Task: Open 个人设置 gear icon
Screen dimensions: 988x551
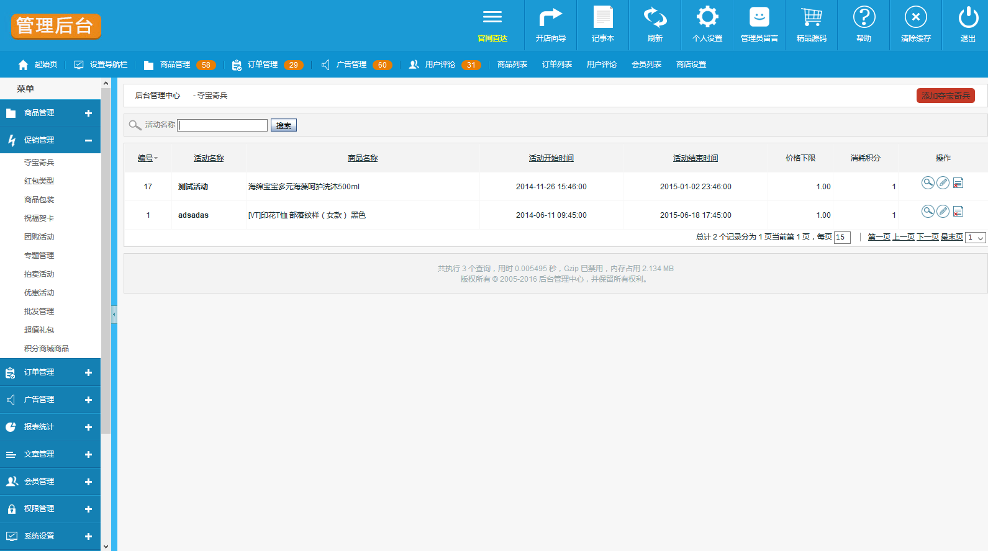Action: pos(707,18)
